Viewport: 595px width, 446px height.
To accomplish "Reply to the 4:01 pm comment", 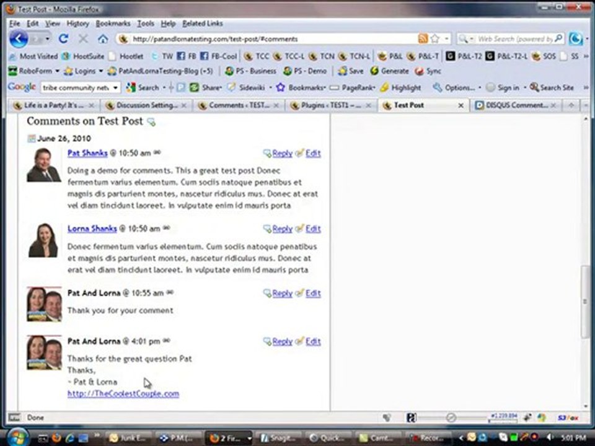I will [x=282, y=341].
